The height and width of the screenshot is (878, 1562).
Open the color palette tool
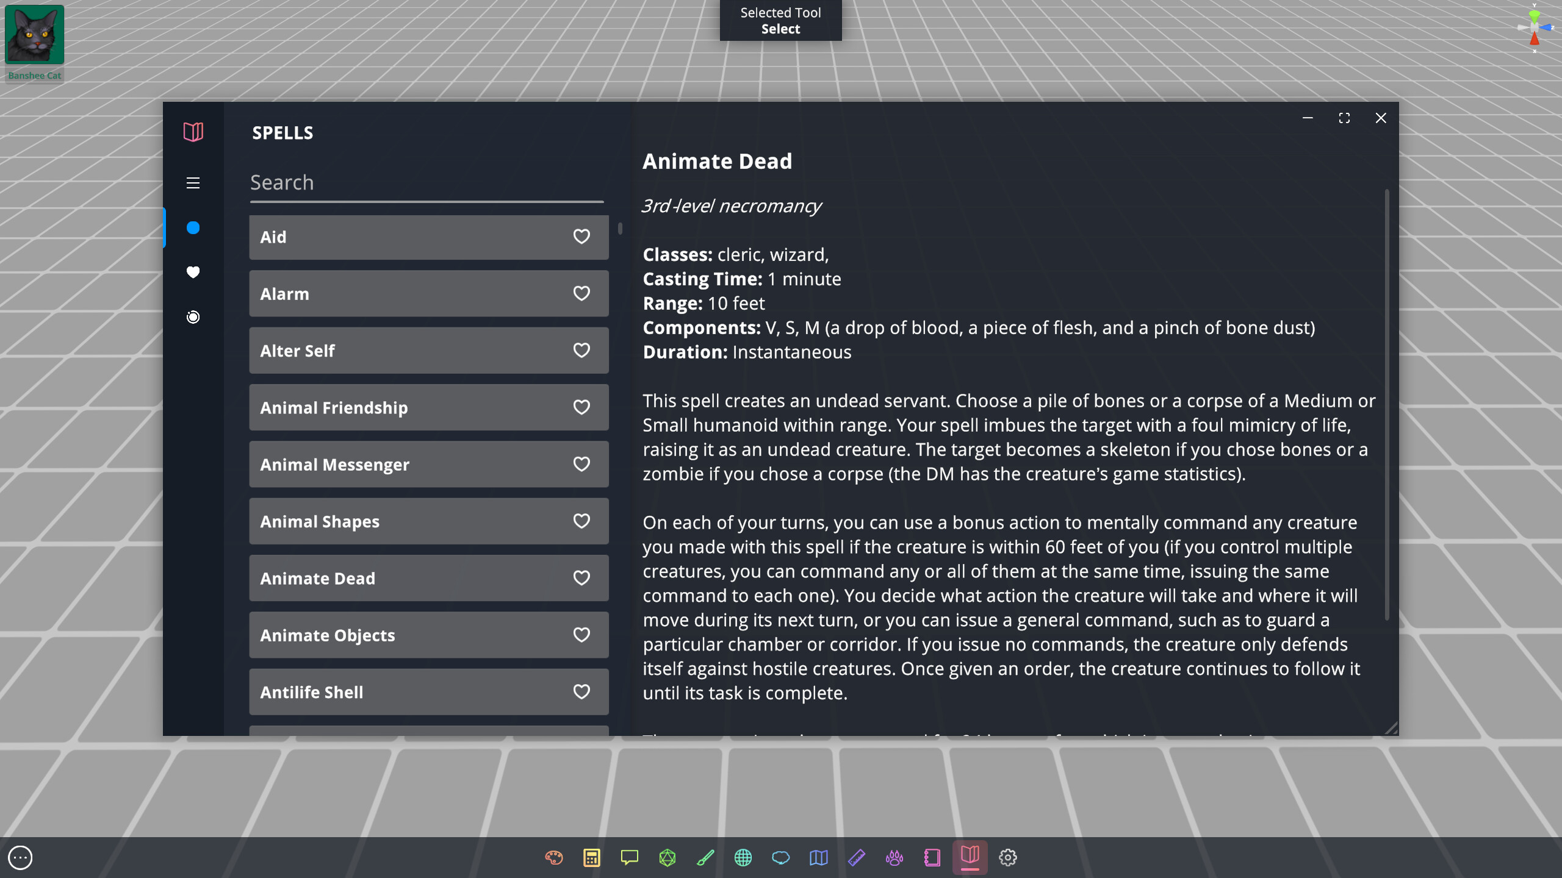coord(554,857)
